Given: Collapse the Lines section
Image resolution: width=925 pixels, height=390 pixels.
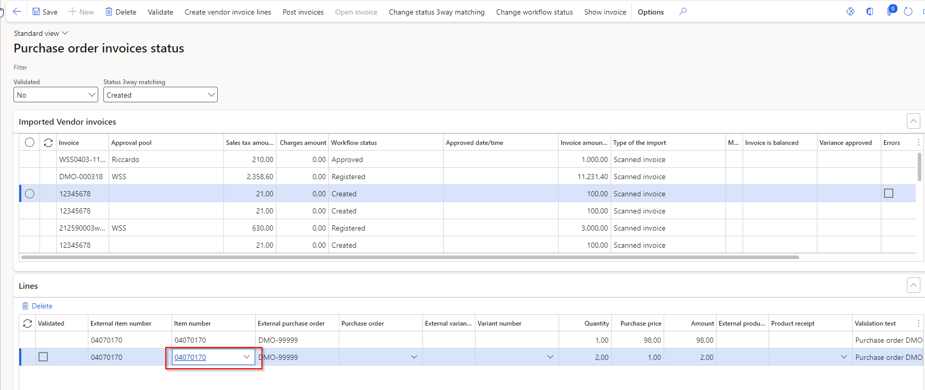Looking at the screenshot, I should 913,285.
